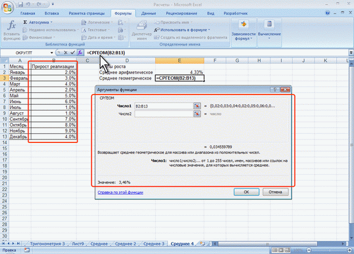Click Normal view icon in status bar

point(274,250)
